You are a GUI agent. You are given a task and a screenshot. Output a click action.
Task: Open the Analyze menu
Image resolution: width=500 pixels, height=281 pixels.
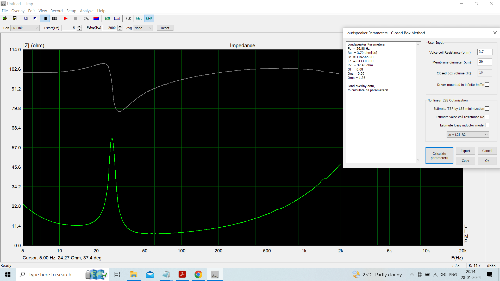tap(87, 11)
